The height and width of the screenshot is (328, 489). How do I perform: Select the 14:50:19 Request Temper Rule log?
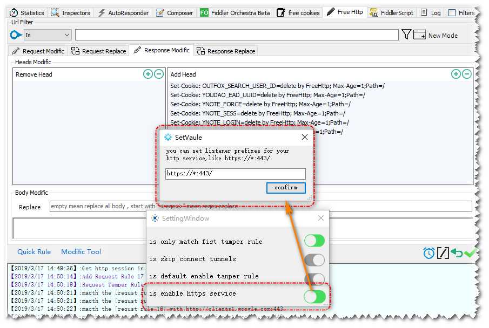tap(77, 284)
